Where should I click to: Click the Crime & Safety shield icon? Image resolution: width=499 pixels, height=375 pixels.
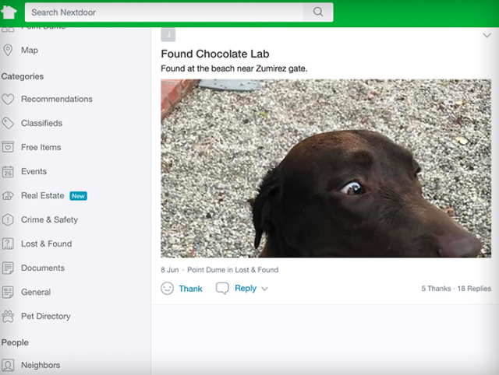(8, 220)
